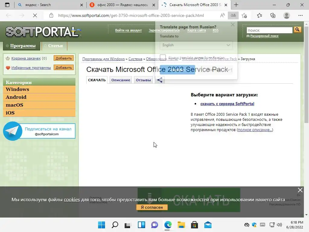The width and height of the screenshot is (309, 232).
Task: Click скачать с сервера SoftPortal link
Action: tap(227, 104)
